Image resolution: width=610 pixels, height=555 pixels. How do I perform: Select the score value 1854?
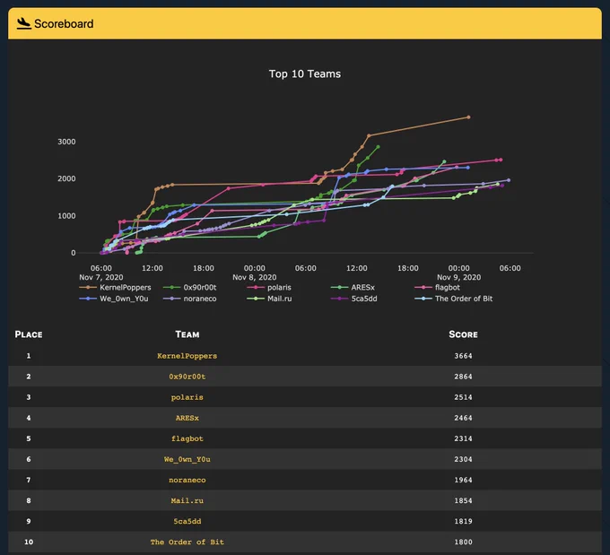(463, 500)
